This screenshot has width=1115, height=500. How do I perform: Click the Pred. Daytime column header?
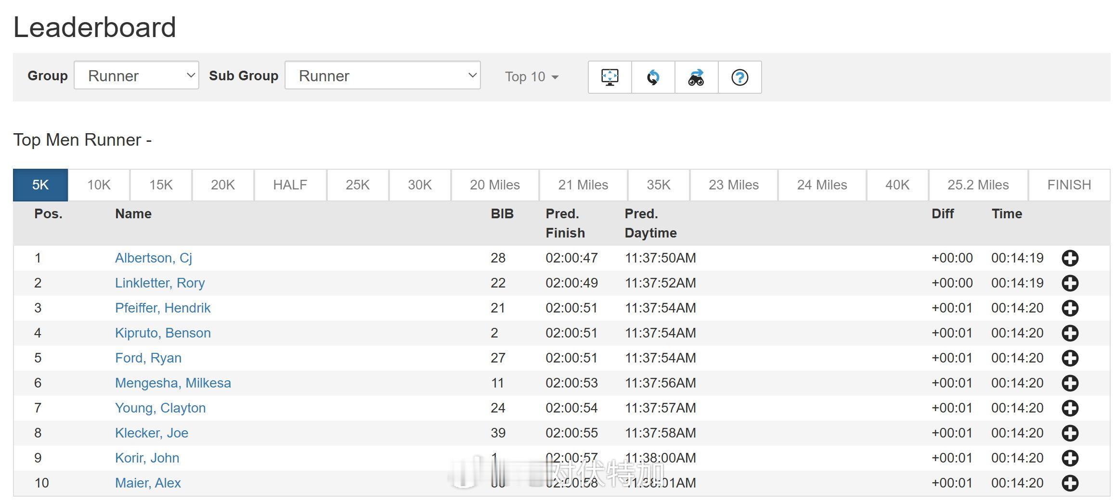[650, 224]
